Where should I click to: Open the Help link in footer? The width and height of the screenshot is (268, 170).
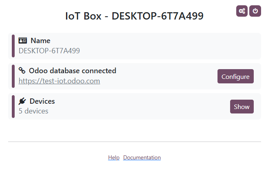point(114,157)
